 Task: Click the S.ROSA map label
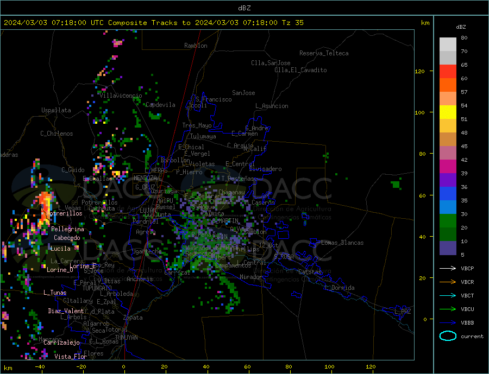pos(284,257)
